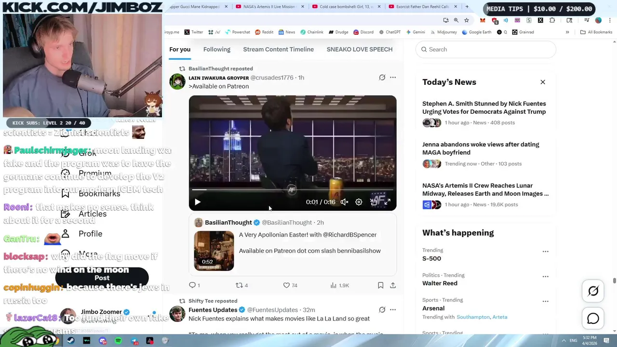Open Grok icon on Fuentes Updates post

[382, 310]
